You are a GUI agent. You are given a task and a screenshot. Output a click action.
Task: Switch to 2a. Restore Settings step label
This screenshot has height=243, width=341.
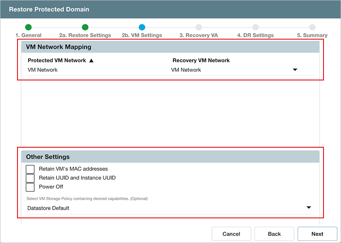85,35
